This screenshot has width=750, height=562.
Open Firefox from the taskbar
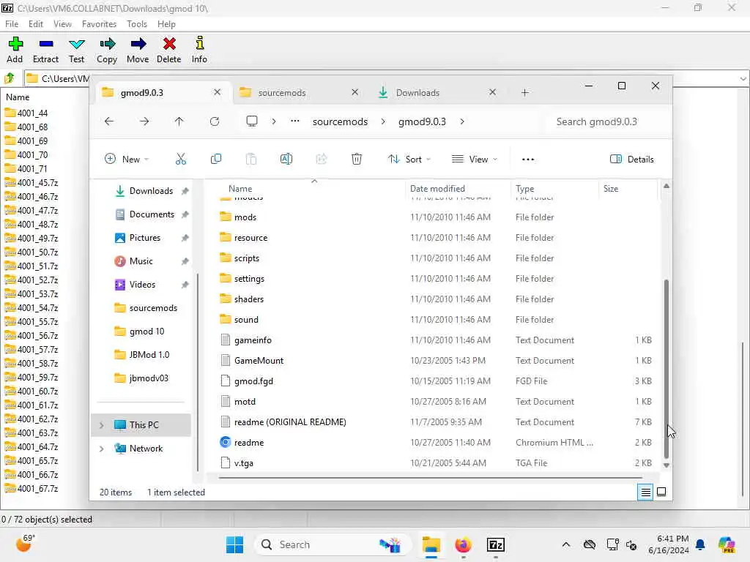pos(463,544)
